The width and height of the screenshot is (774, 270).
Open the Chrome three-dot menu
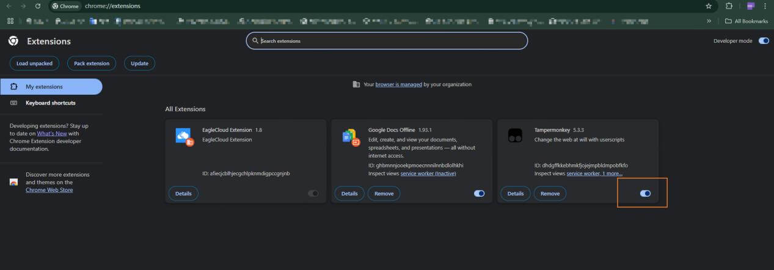point(765,6)
